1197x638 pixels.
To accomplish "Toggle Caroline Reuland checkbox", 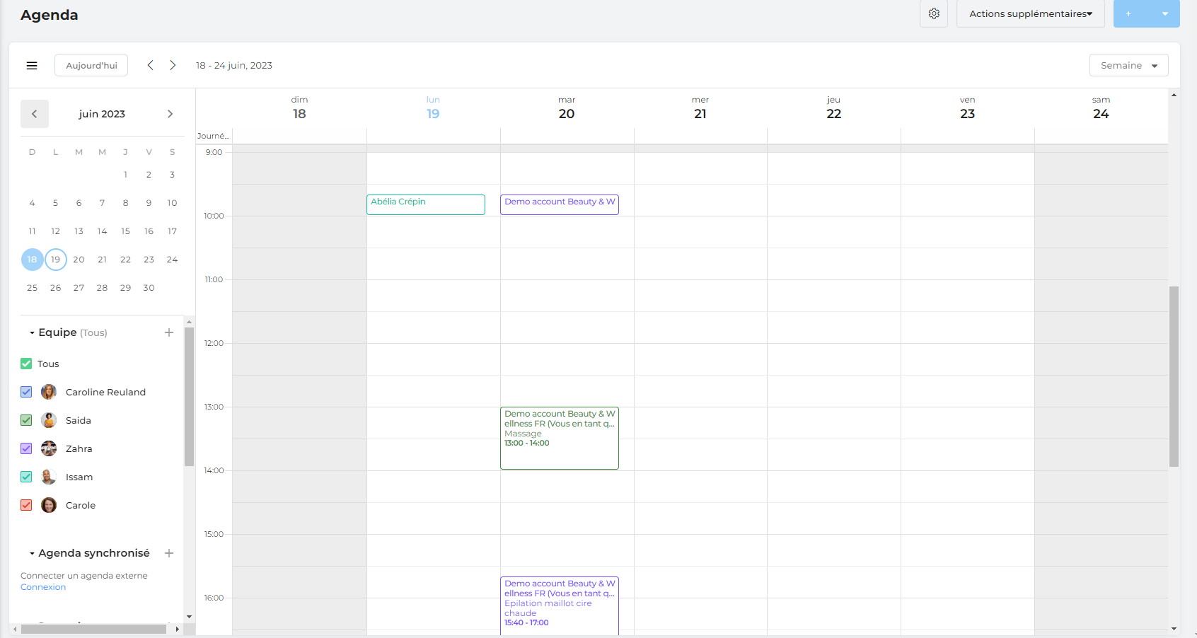I will pos(26,392).
